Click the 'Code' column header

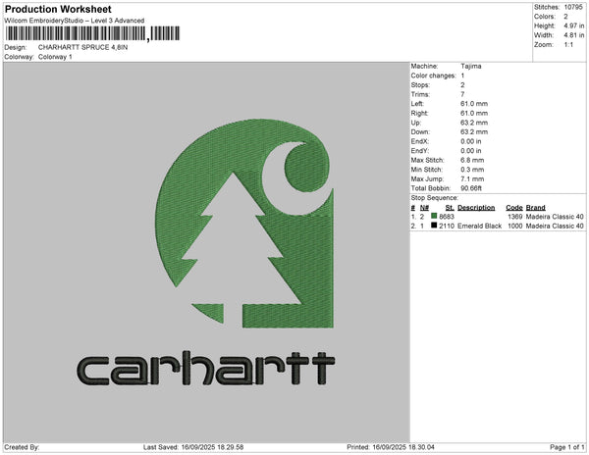point(514,208)
